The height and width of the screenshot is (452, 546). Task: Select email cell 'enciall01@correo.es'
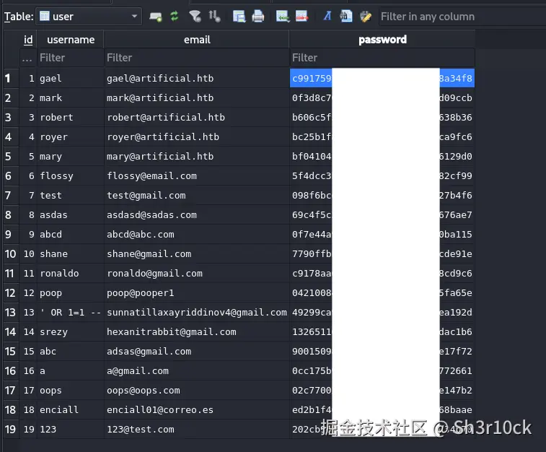(197, 410)
